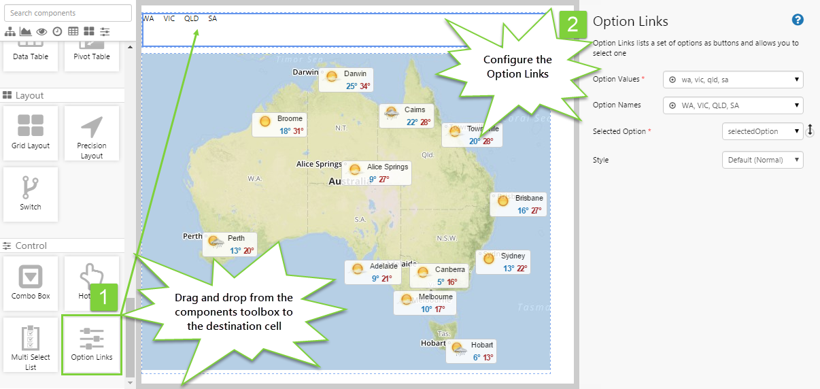Click the W.A. map label
Image resolution: width=820 pixels, height=389 pixels.
tap(255, 179)
